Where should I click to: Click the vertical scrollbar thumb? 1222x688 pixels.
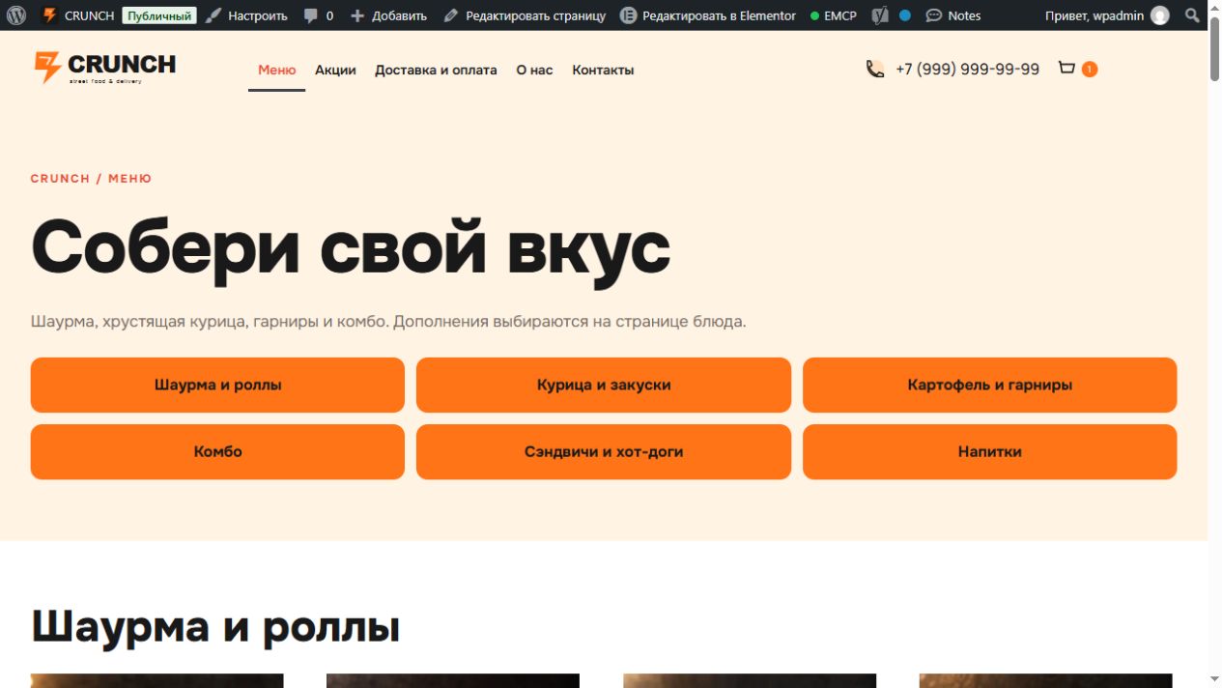(x=1214, y=48)
